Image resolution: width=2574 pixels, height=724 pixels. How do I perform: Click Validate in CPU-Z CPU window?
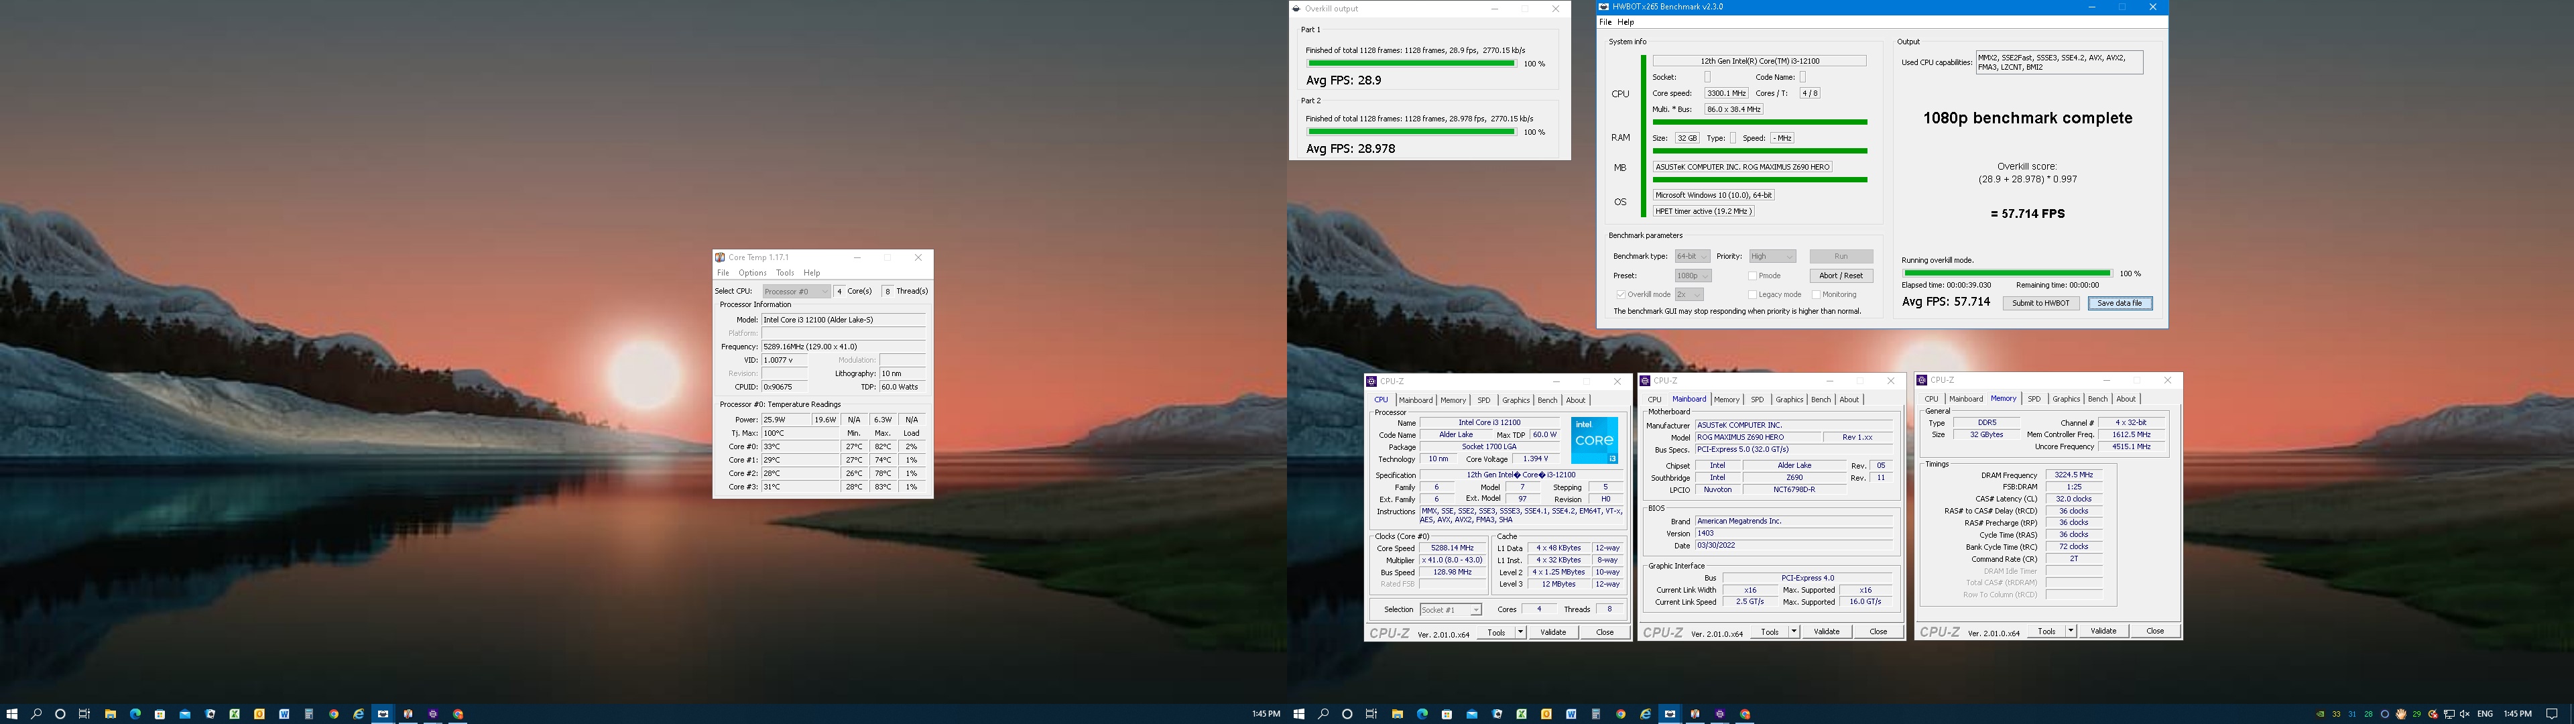(x=1553, y=632)
